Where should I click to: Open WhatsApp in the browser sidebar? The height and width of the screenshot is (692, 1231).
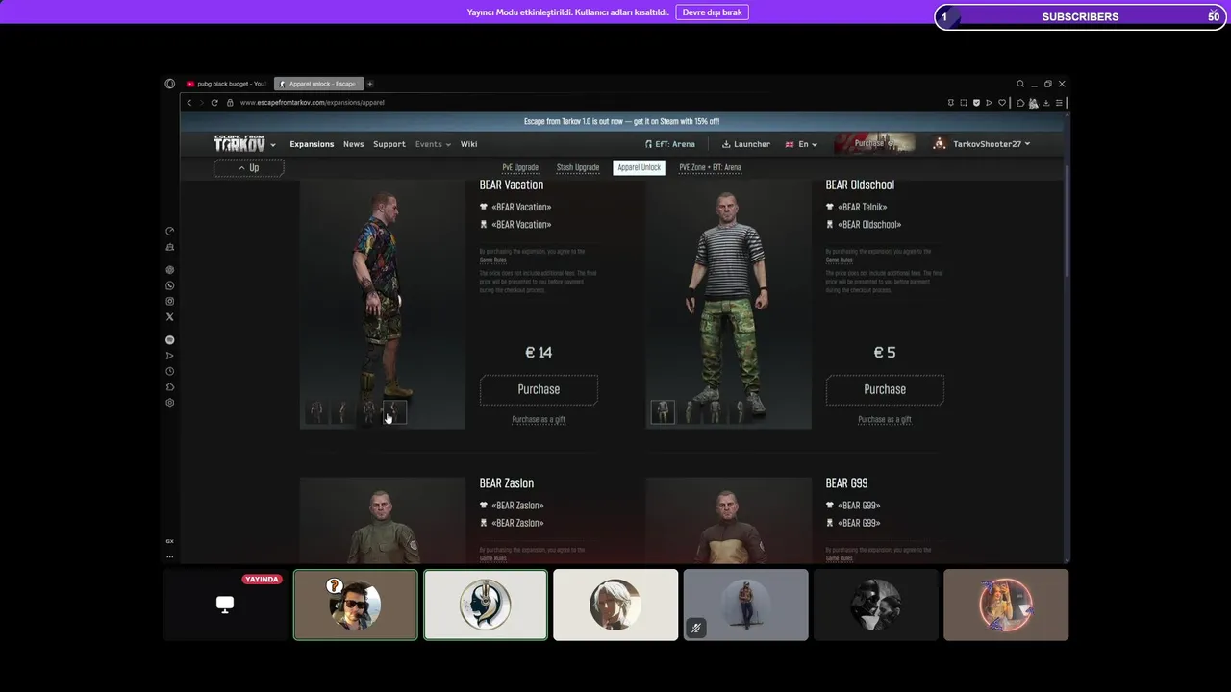coord(170,285)
